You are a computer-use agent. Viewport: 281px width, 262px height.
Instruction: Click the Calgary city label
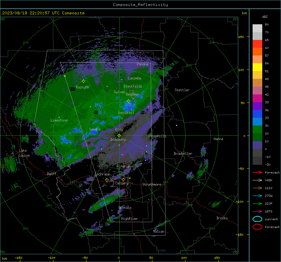(x=122, y=183)
